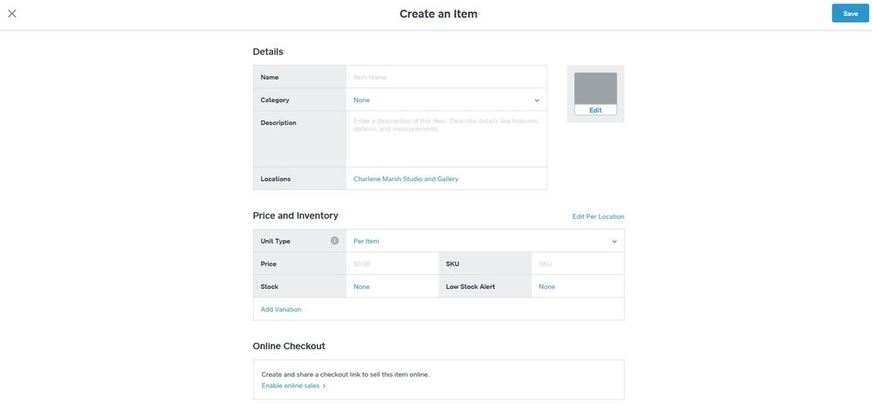Click the SKU input field
Screen dimensions: 872x412
[x=576, y=264]
